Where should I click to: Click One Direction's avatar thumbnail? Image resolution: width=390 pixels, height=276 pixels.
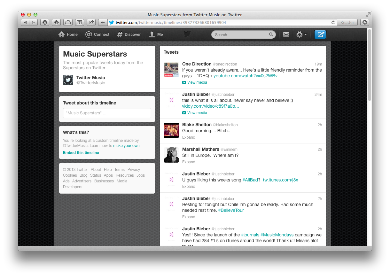(171, 70)
